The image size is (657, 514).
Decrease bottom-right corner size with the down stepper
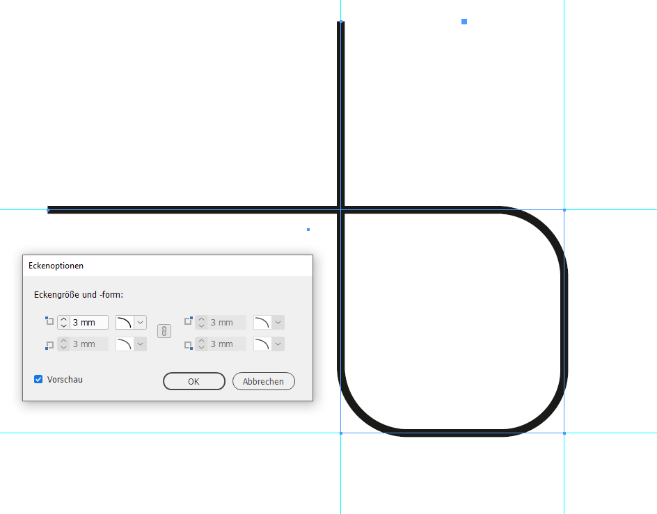202,346
